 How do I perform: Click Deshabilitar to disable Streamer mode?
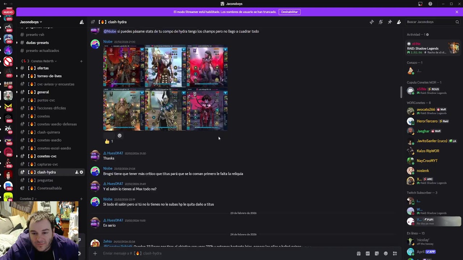coord(289,12)
